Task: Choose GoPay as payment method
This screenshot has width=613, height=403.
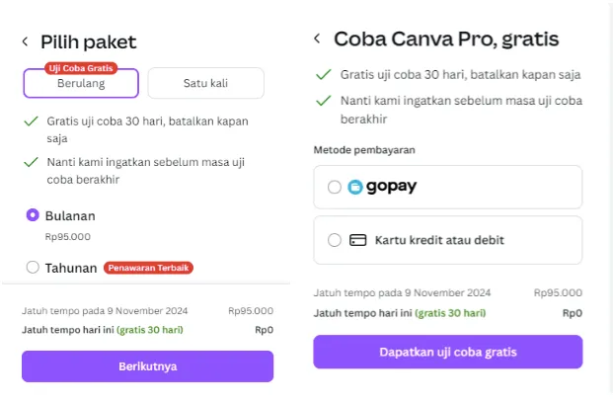Action: pos(334,187)
